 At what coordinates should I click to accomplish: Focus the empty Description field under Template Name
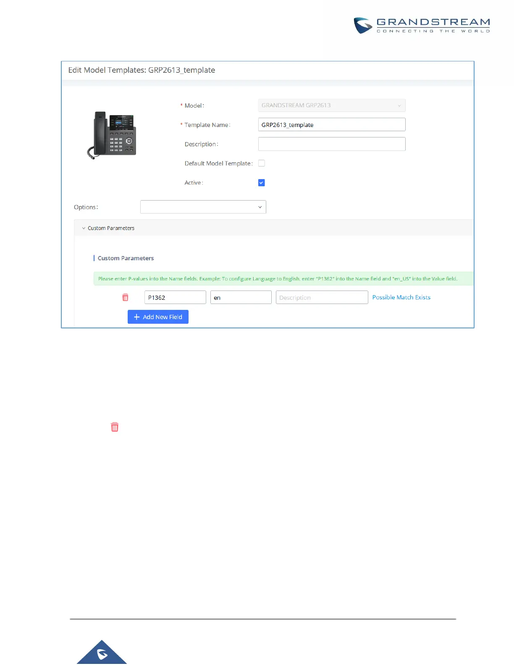click(332, 144)
